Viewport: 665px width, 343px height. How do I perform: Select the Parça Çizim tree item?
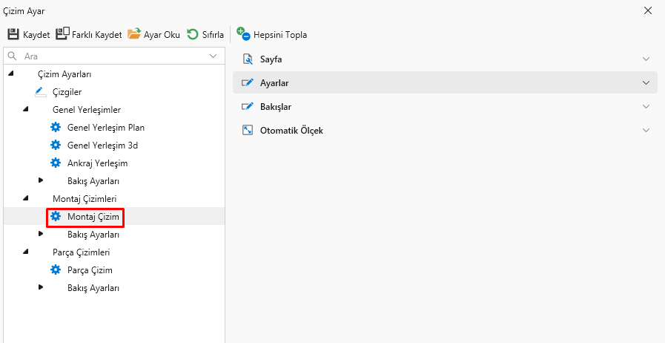coord(90,270)
